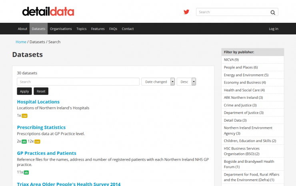This screenshot has height=186, width=296.
Task: Click the Home breadcrumb link
Action: [21, 42]
